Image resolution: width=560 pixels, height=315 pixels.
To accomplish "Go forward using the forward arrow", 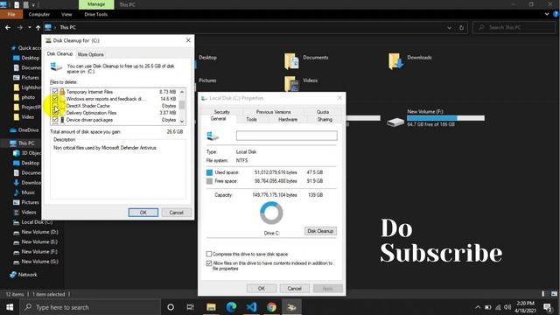I will click(x=20, y=27).
